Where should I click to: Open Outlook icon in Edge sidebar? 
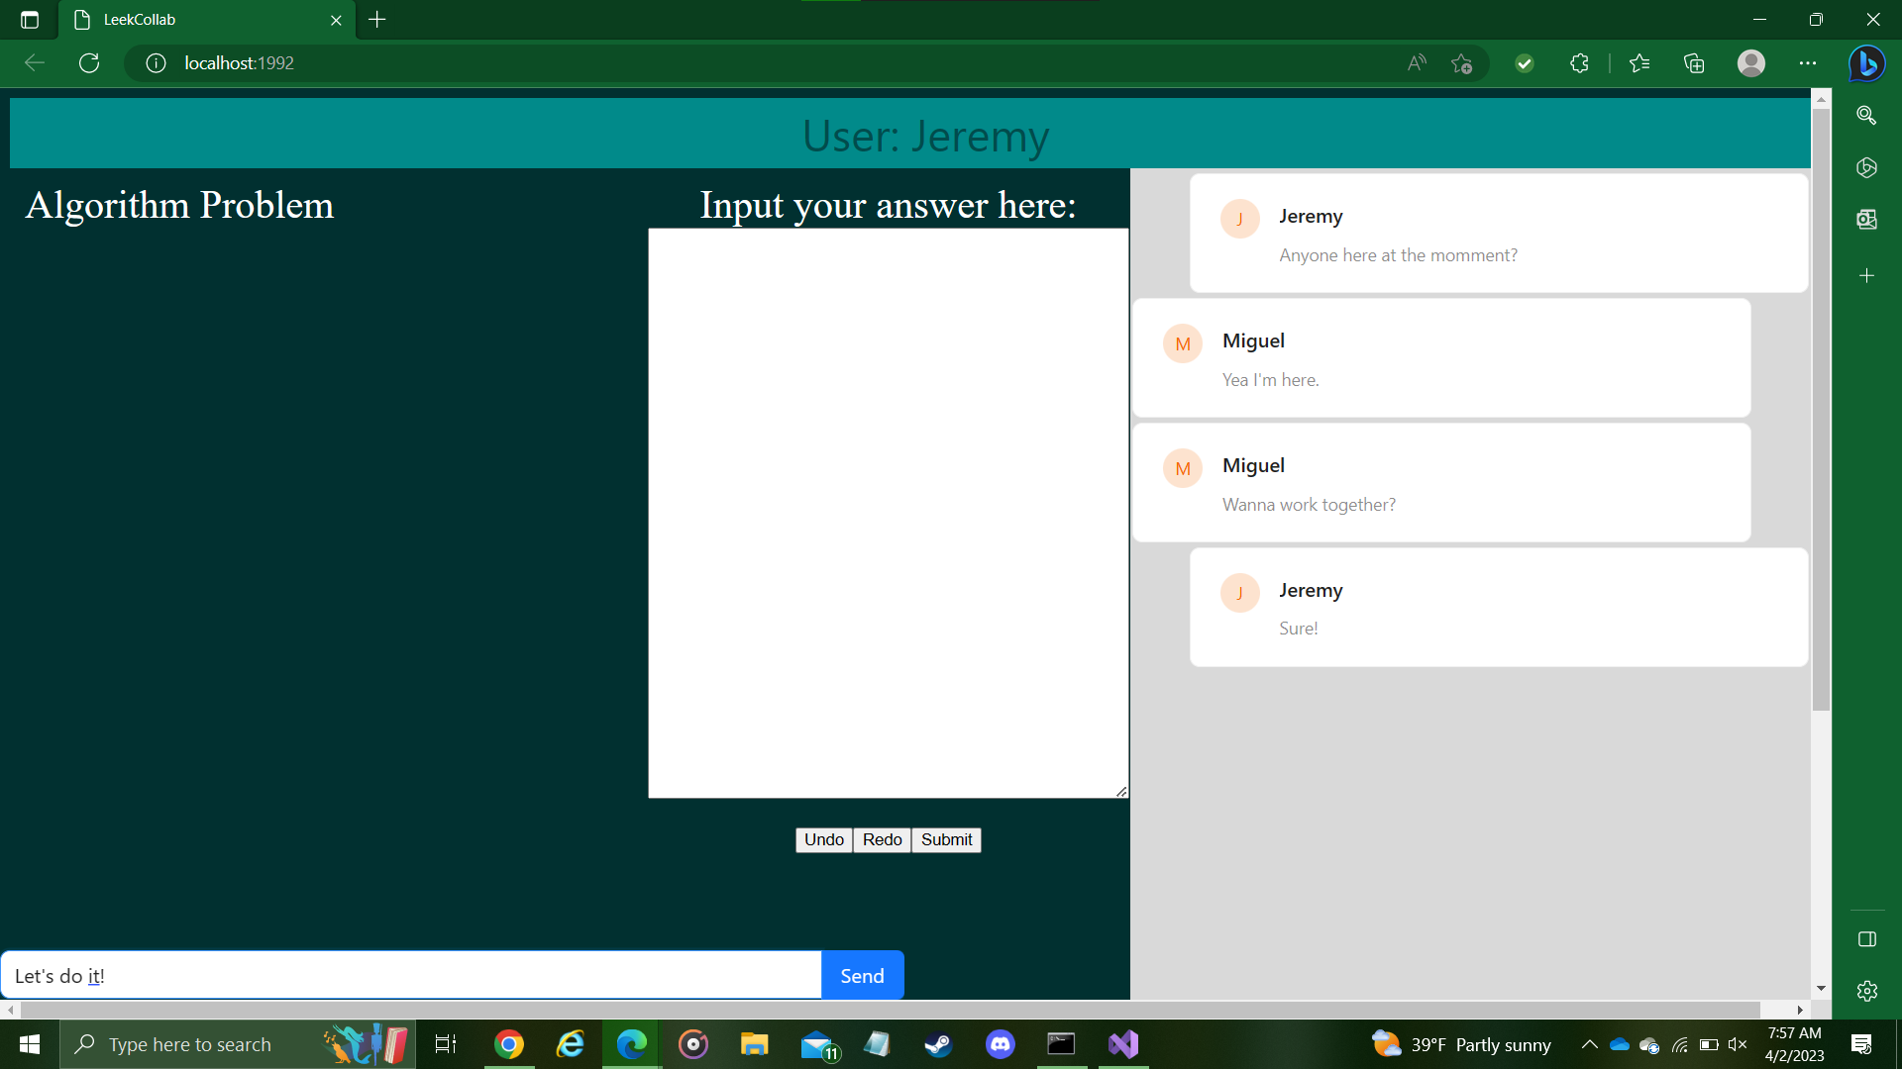point(1866,219)
